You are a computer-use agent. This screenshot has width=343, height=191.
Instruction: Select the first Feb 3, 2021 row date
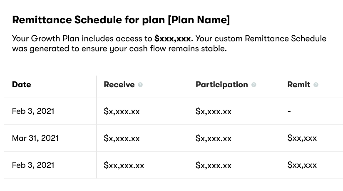pyautogui.click(x=33, y=111)
